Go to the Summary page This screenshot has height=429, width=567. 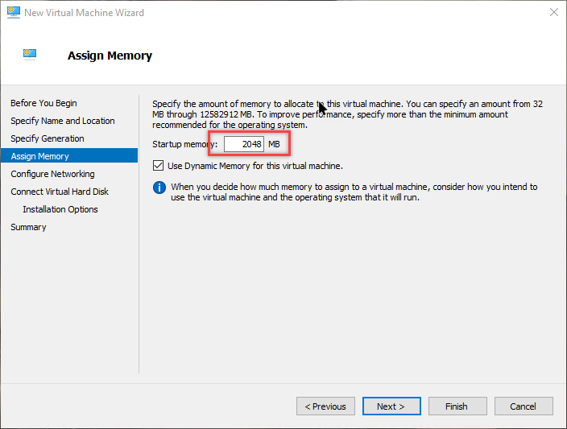[28, 227]
